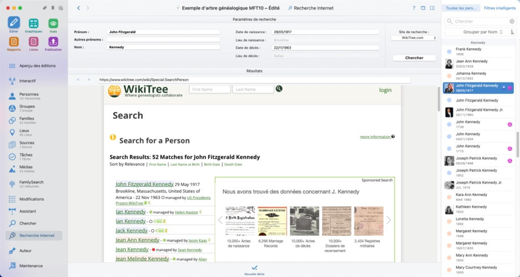The image size is (520, 277).
Task: Sort results by Last Name at Birth
Action: point(185,164)
